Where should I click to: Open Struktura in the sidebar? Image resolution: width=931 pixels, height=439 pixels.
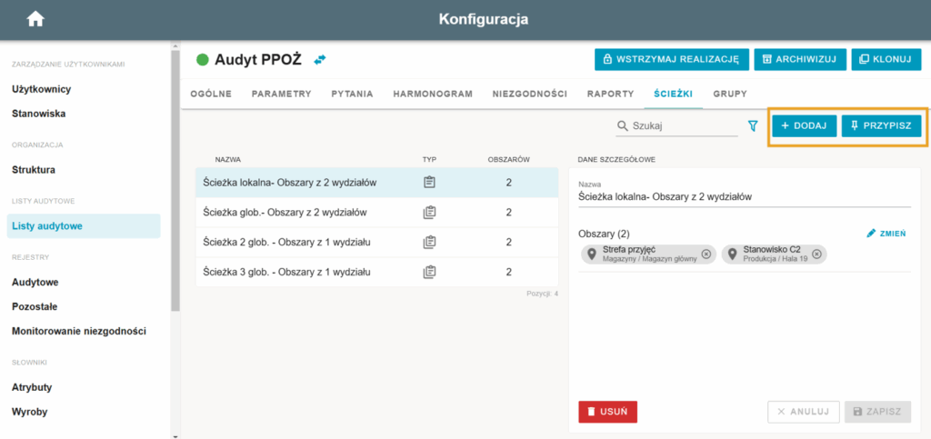(x=34, y=170)
